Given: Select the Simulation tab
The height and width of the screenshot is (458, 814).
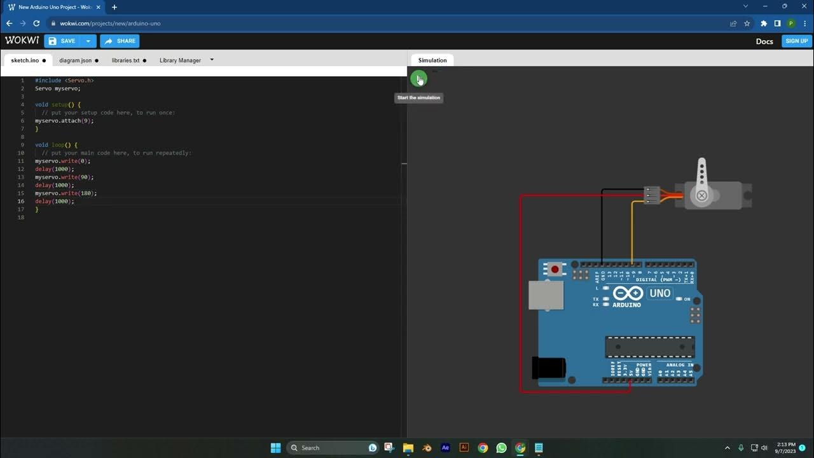Looking at the screenshot, I should tap(432, 60).
